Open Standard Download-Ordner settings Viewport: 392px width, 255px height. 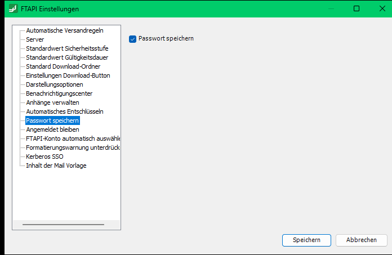tap(63, 66)
